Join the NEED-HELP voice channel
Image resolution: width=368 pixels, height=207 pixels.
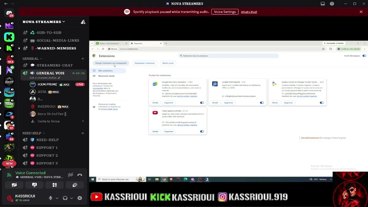[53, 140]
